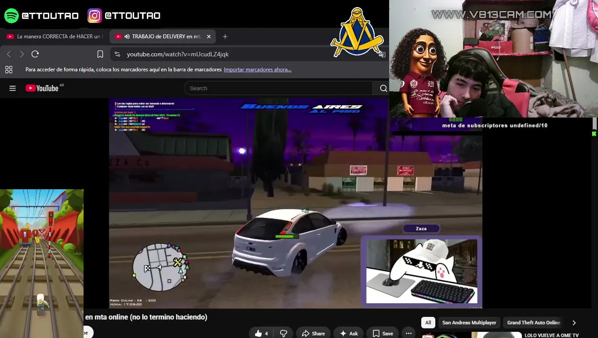Select the San Andreas Multiplayer chip
598x338 pixels.
[x=469, y=323]
